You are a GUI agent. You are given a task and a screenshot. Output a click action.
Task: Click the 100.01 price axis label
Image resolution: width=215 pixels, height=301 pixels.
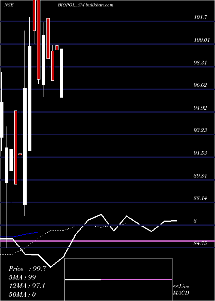(x=202, y=40)
